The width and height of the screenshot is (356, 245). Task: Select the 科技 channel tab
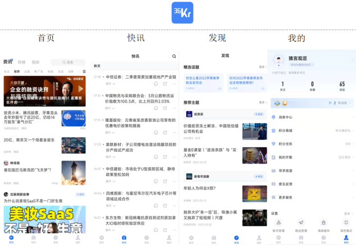51,71
